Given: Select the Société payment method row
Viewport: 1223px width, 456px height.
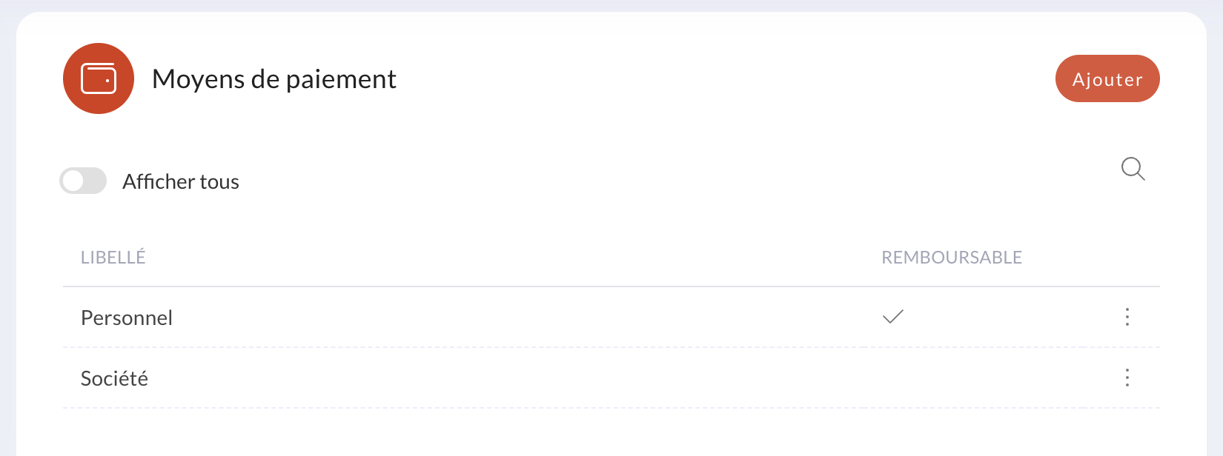Looking at the screenshot, I should [611, 378].
